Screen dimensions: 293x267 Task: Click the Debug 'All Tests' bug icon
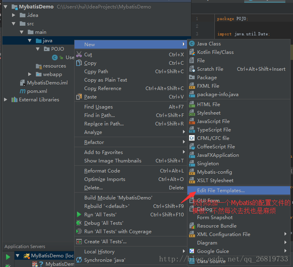[79, 223]
